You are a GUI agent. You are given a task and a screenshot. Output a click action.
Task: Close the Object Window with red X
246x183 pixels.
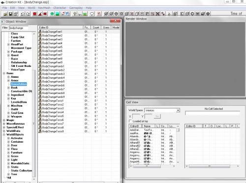coord(115,21)
